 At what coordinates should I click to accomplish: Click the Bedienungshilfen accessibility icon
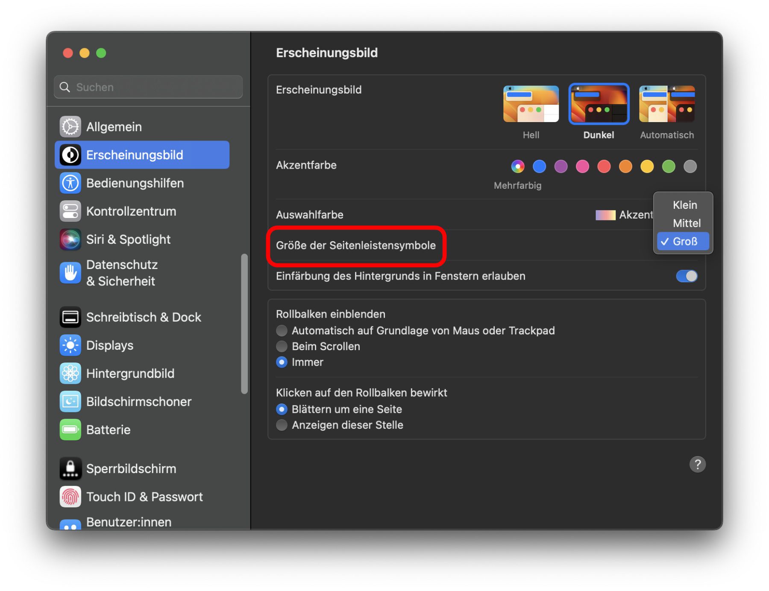click(70, 183)
